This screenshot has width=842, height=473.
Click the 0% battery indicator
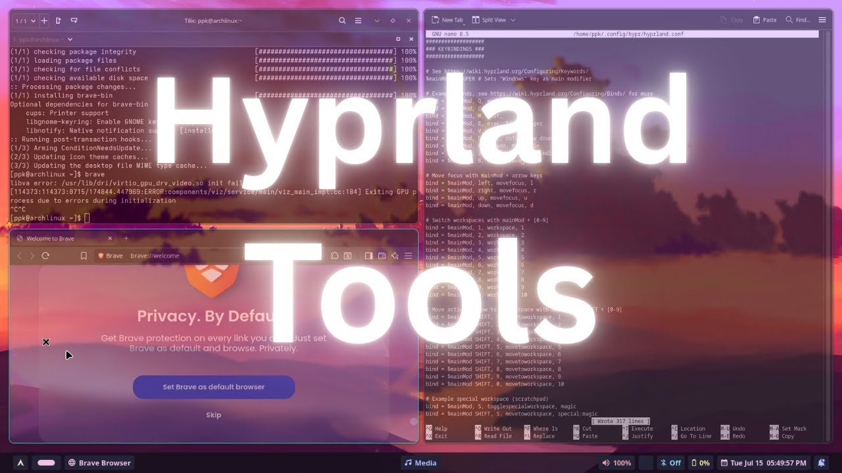pos(701,462)
